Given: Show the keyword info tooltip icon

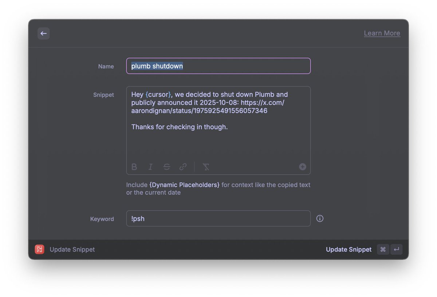Looking at the screenshot, I should click(320, 218).
